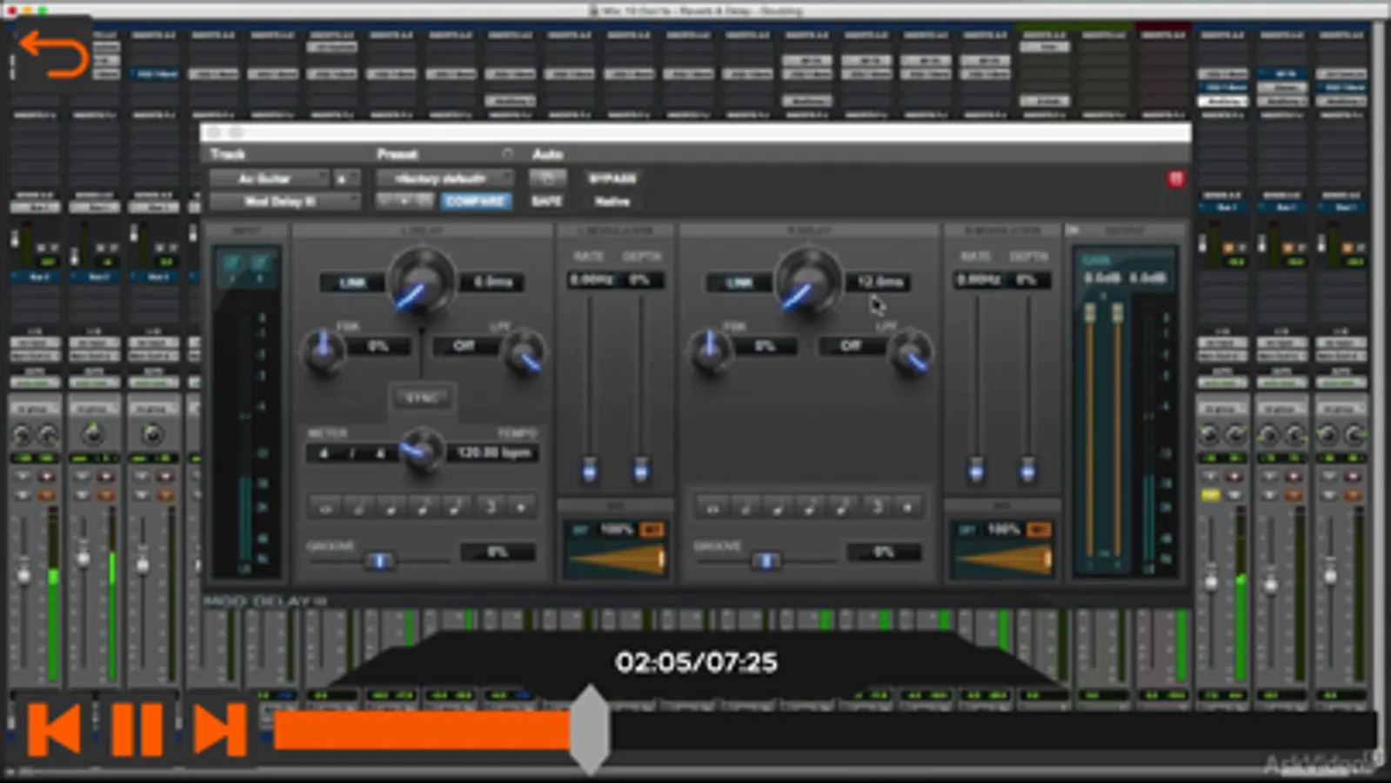1391x783 pixels.
Task: Toggle the COMPARE button
Action: coord(476,201)
